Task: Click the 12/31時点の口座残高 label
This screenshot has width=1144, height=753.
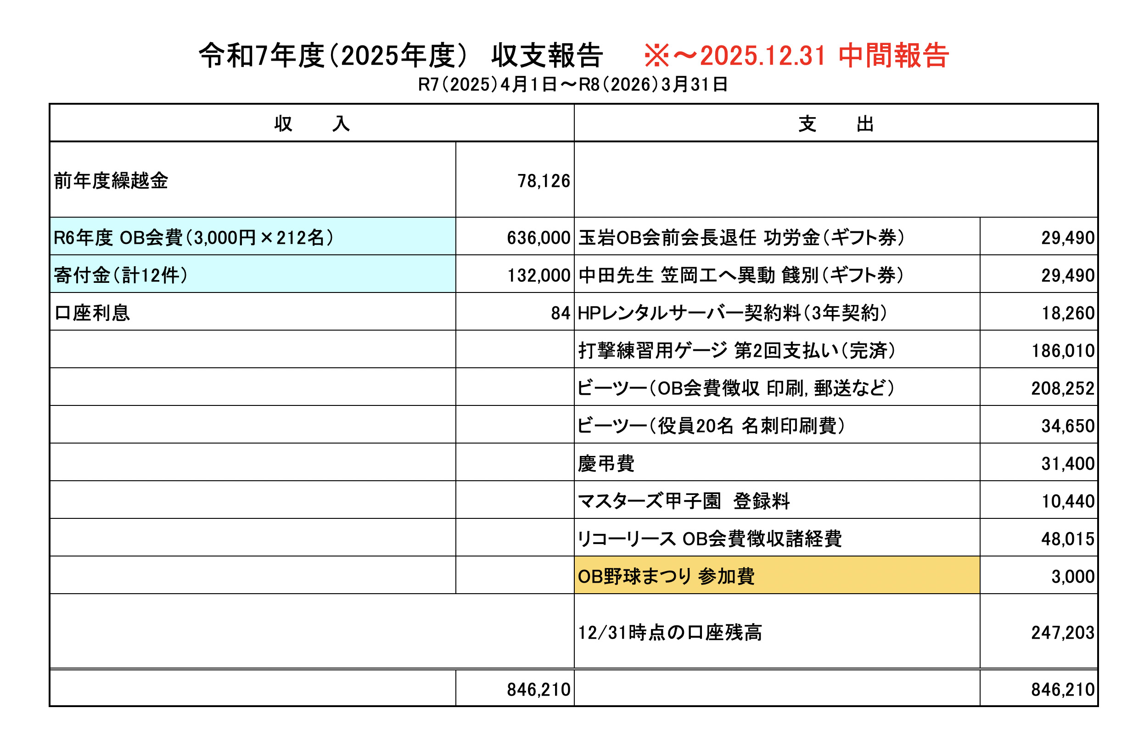Action: [x=670, y=632]
